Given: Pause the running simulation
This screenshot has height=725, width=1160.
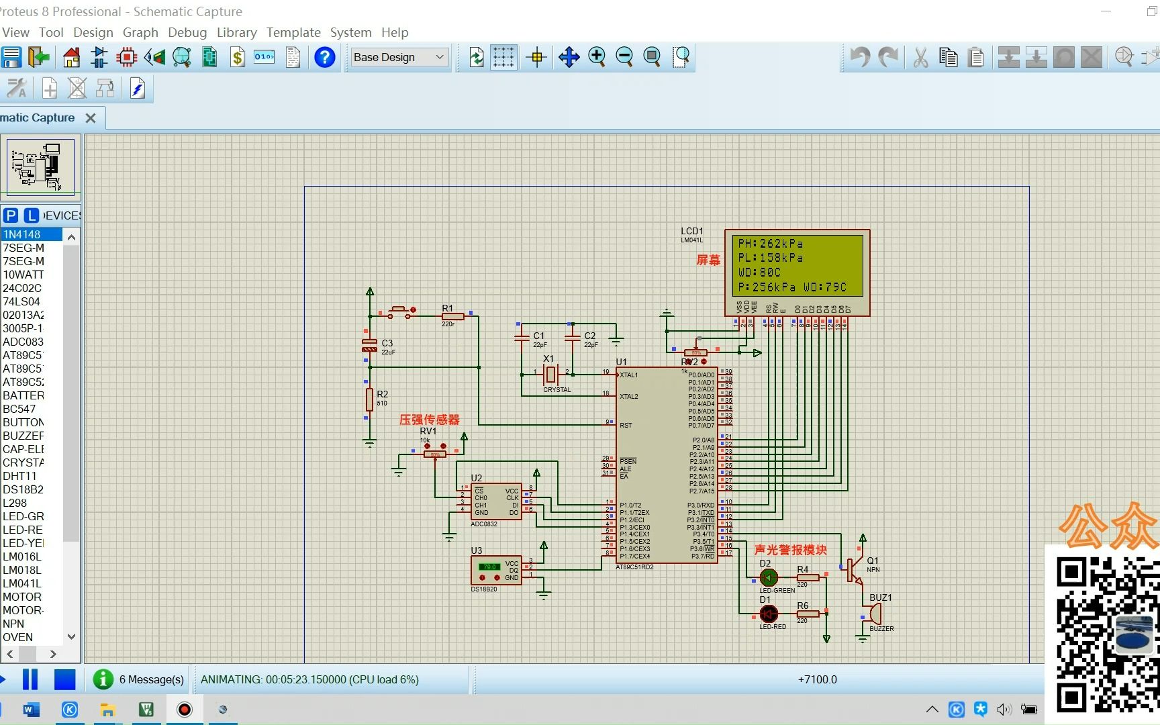Looking at the screenshot, I should click(30, 679).
